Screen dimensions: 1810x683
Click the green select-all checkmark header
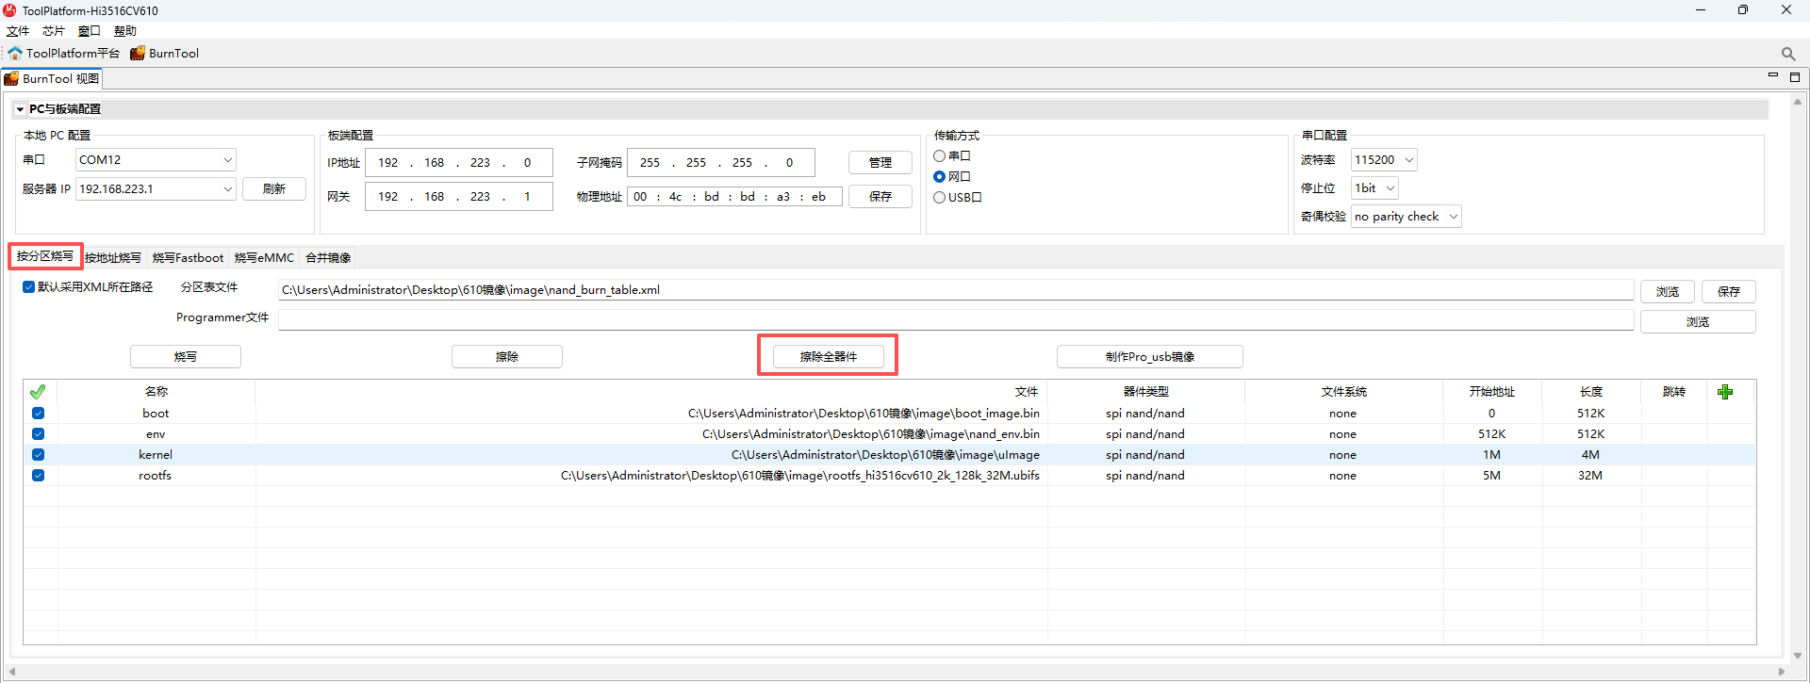pyautogui.click(x=38, y=392)
